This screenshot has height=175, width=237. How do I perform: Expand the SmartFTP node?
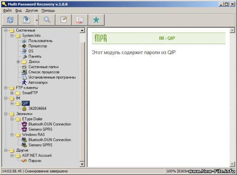[x=12, y=93]
